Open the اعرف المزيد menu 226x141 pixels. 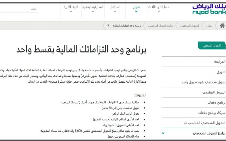(71, 7)
